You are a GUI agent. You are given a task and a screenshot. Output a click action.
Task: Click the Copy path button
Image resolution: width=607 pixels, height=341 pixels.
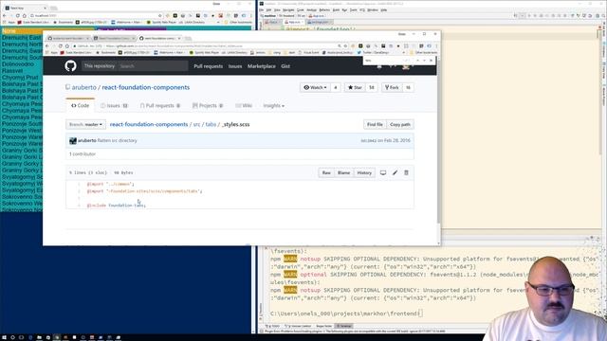[400, 124]
